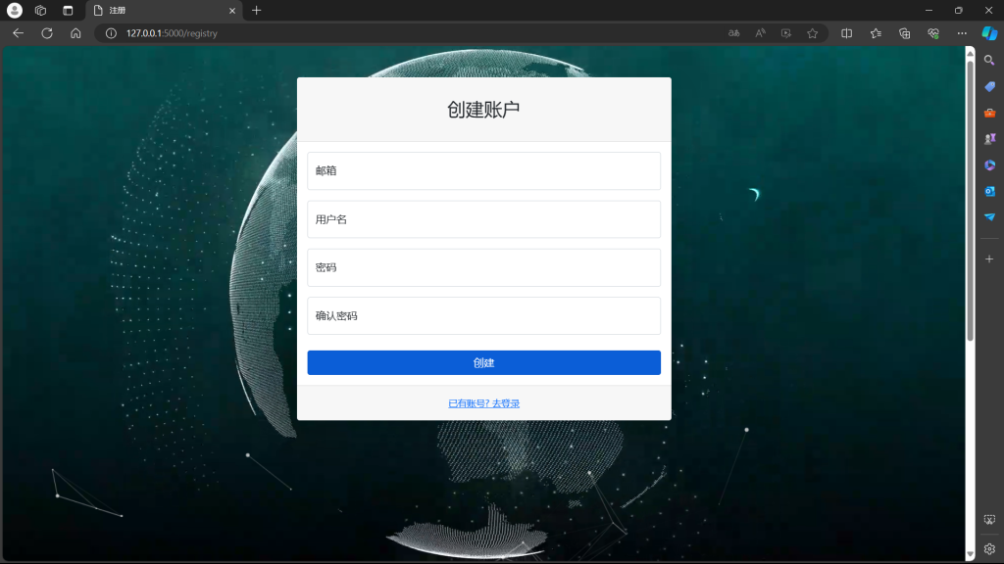This screenshot has width=1004, height=564.
Task: Open the Tools briefcase sidebar icon
Action: tap(989, 113)
